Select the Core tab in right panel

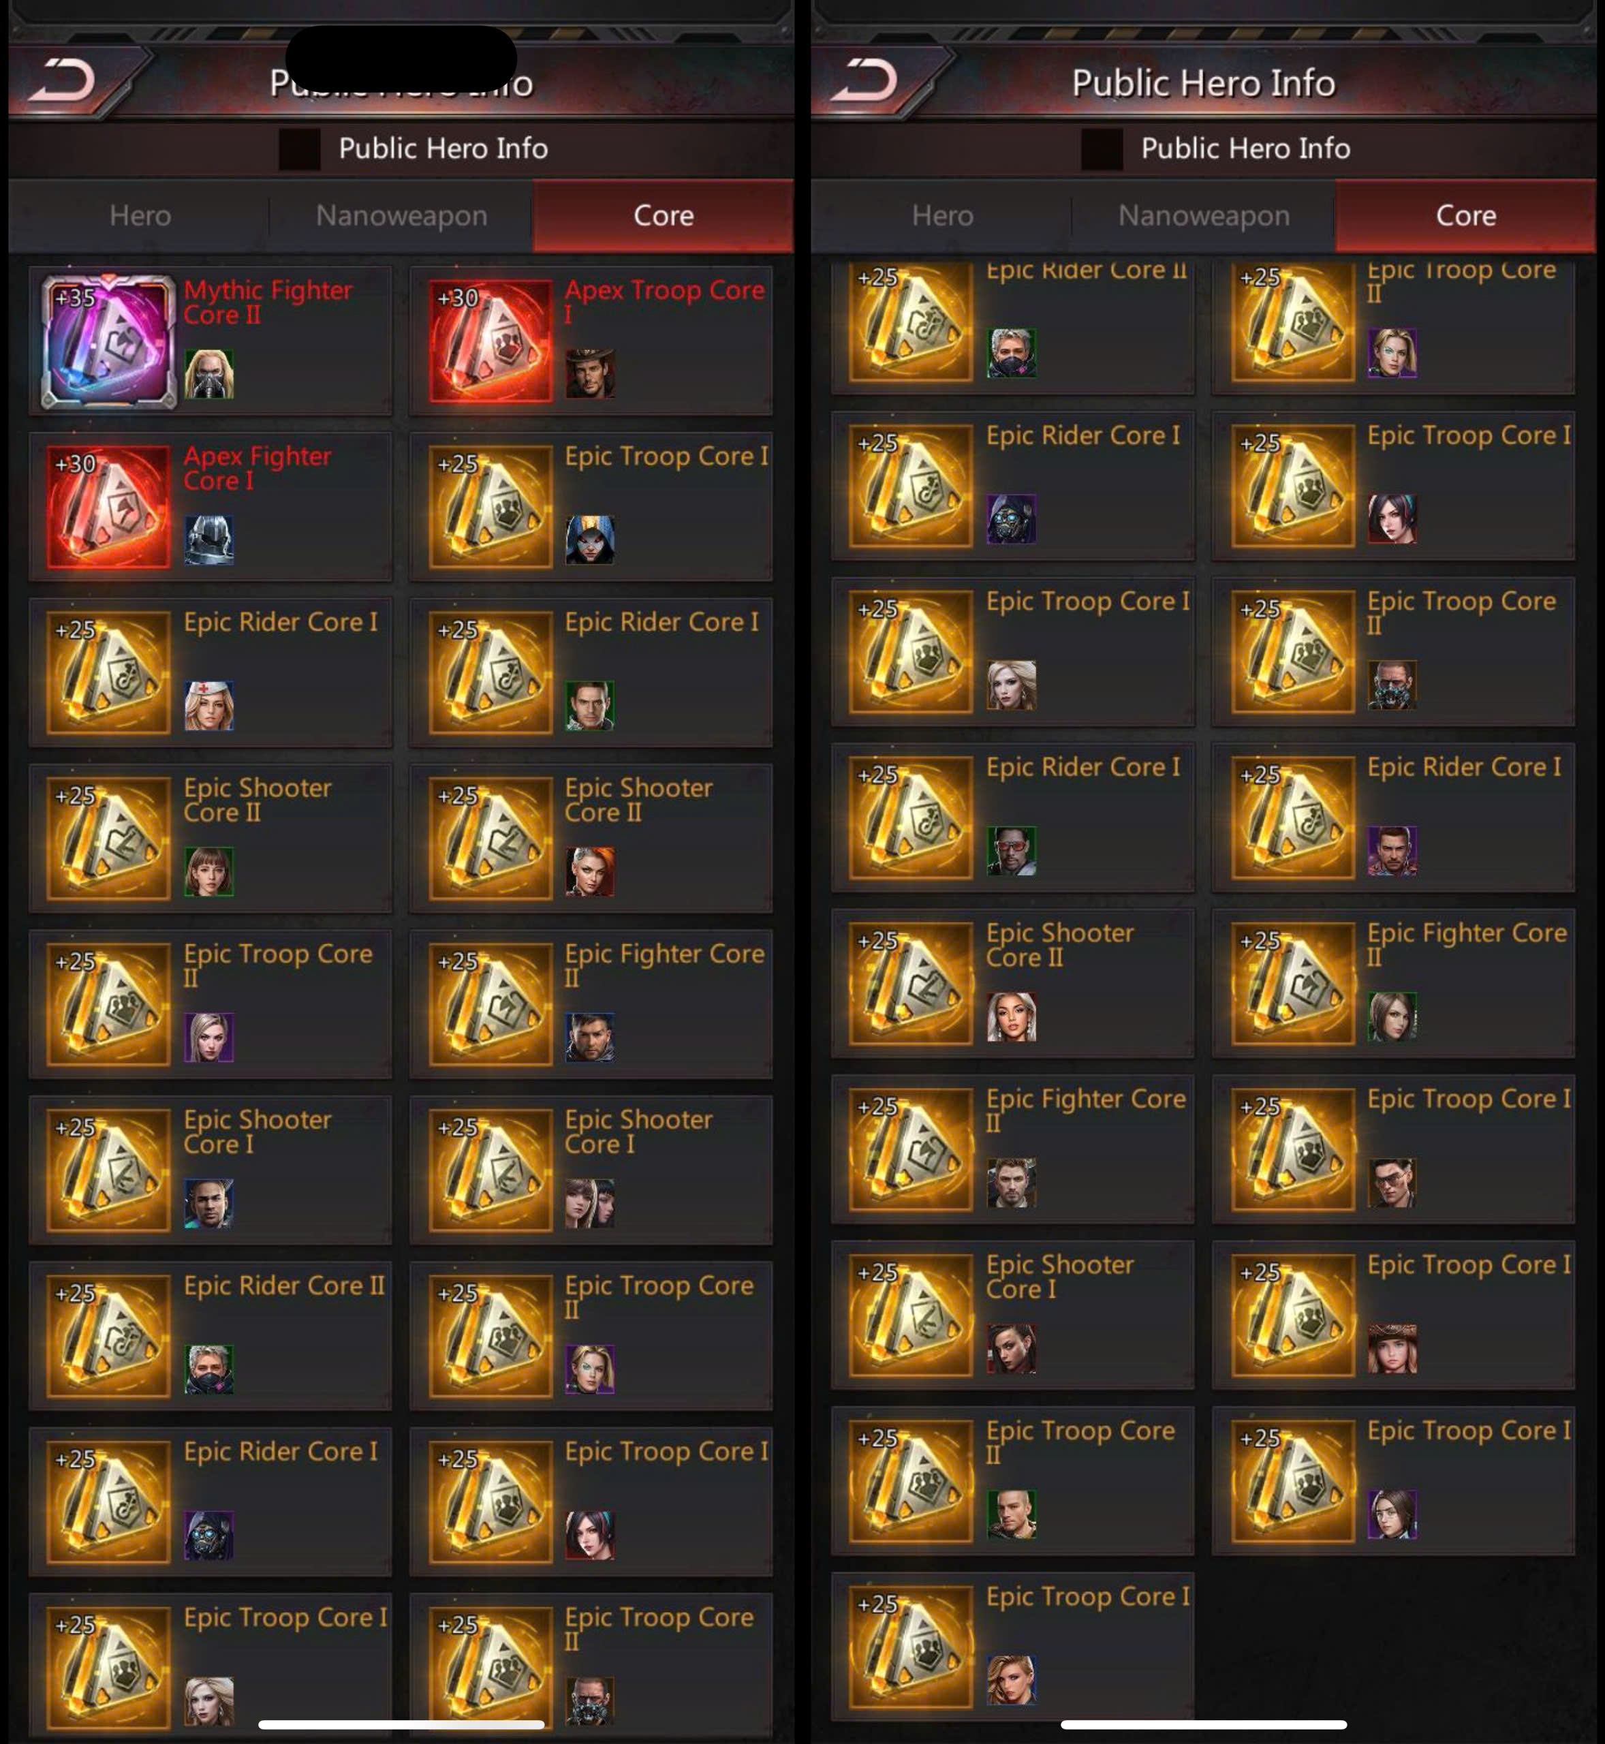1466,215
